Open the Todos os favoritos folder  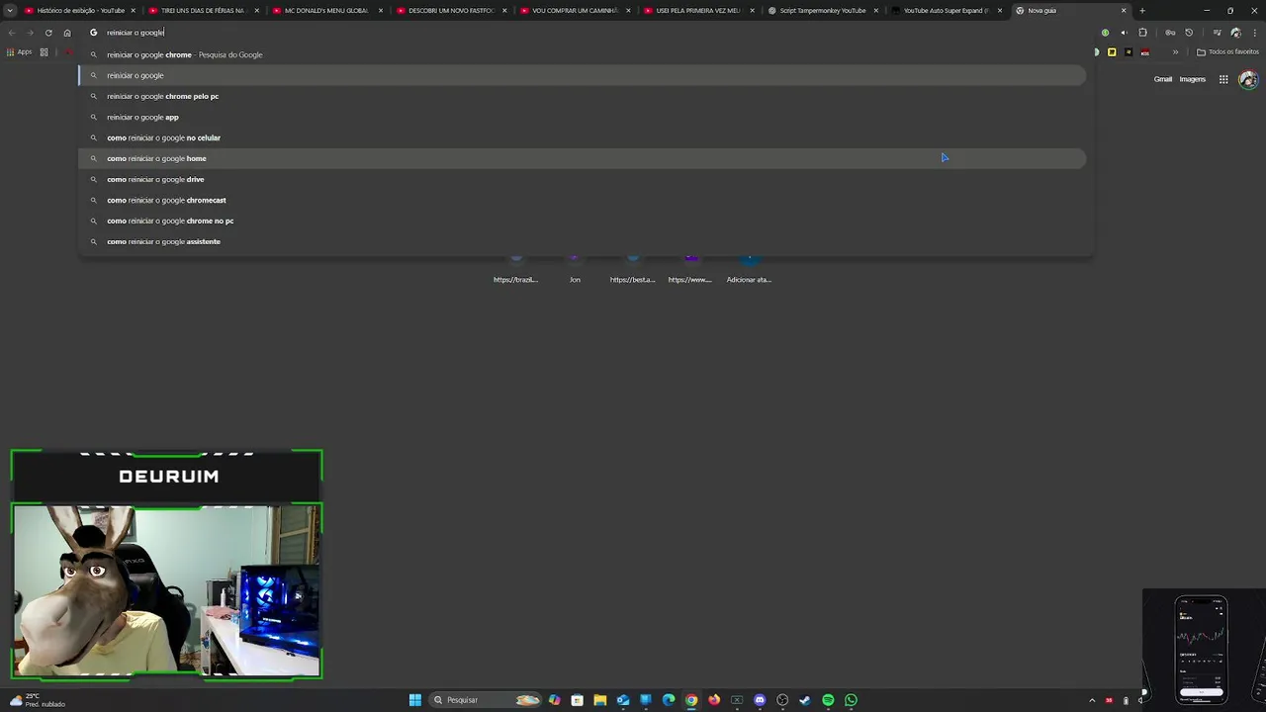1227,52
